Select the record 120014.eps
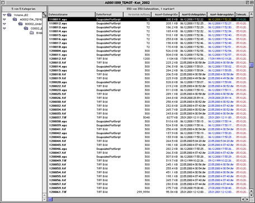Viewport: 255px width, 203px height. pos(148,67)
